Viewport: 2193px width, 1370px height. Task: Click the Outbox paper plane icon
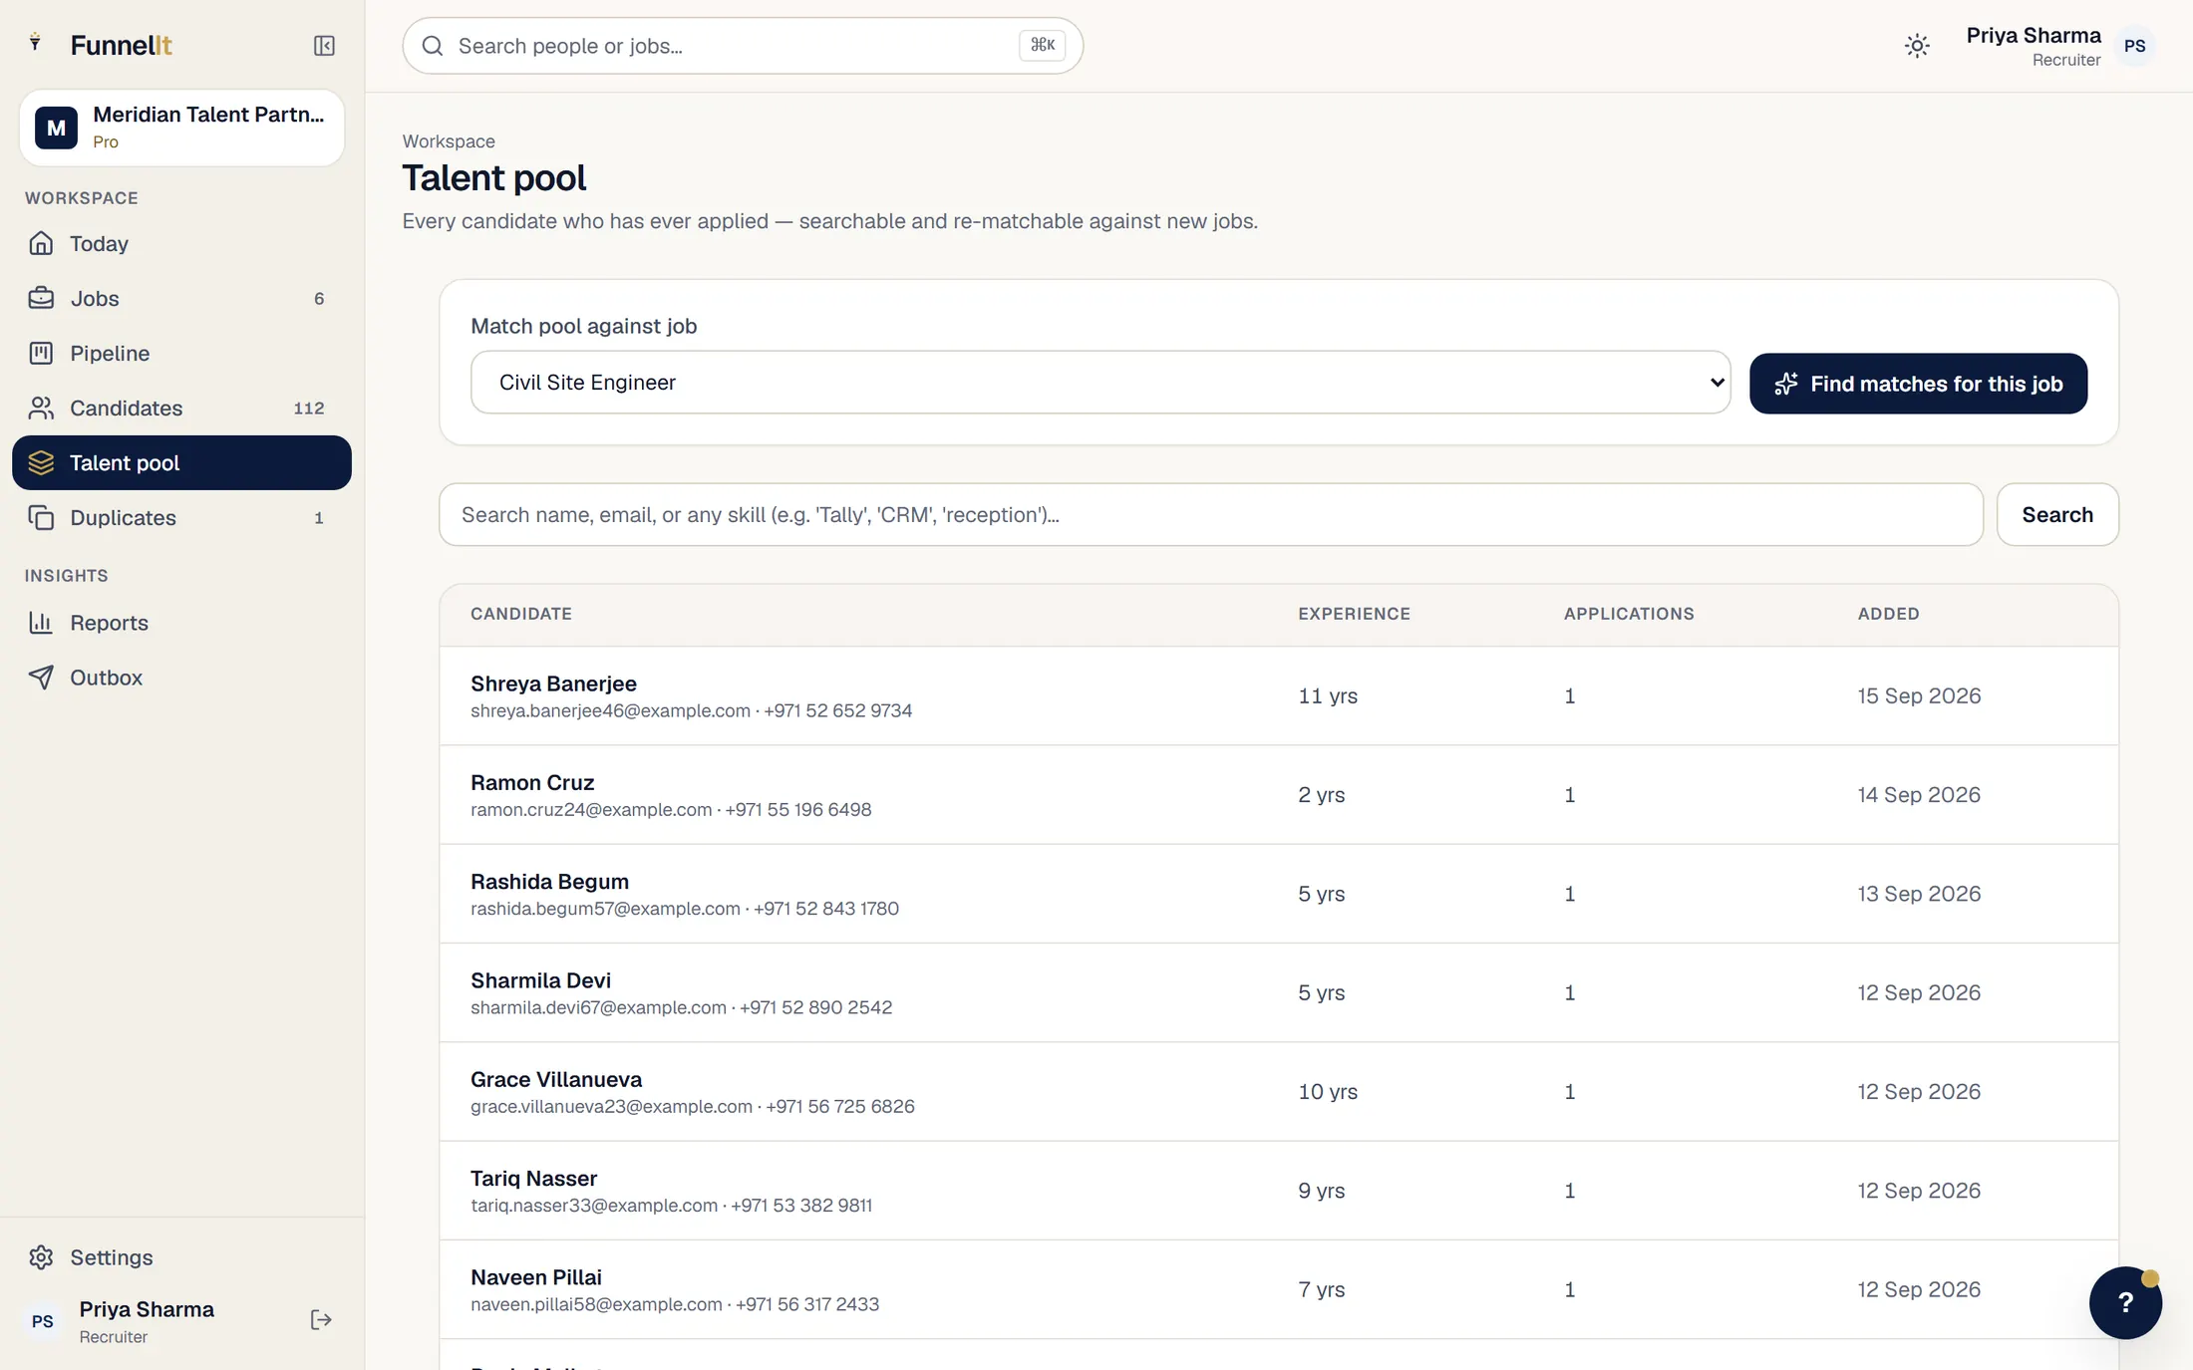41,678
